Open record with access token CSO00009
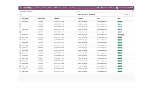The width and height of the screenshot is (153, 93). pos(40,64)
